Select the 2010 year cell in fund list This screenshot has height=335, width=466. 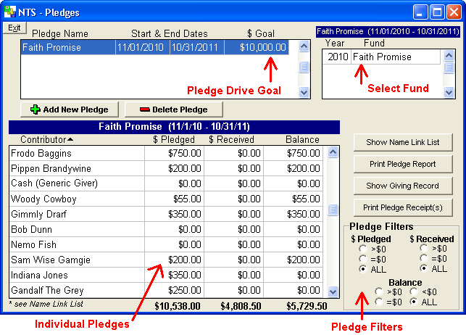(x=337, y=57)
